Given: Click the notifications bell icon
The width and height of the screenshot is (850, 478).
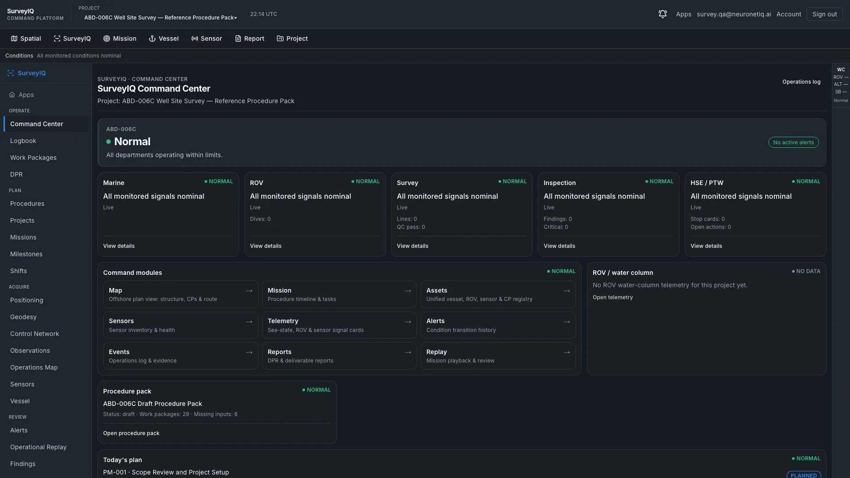Looking at the screenshot, I should pos(662,14).
